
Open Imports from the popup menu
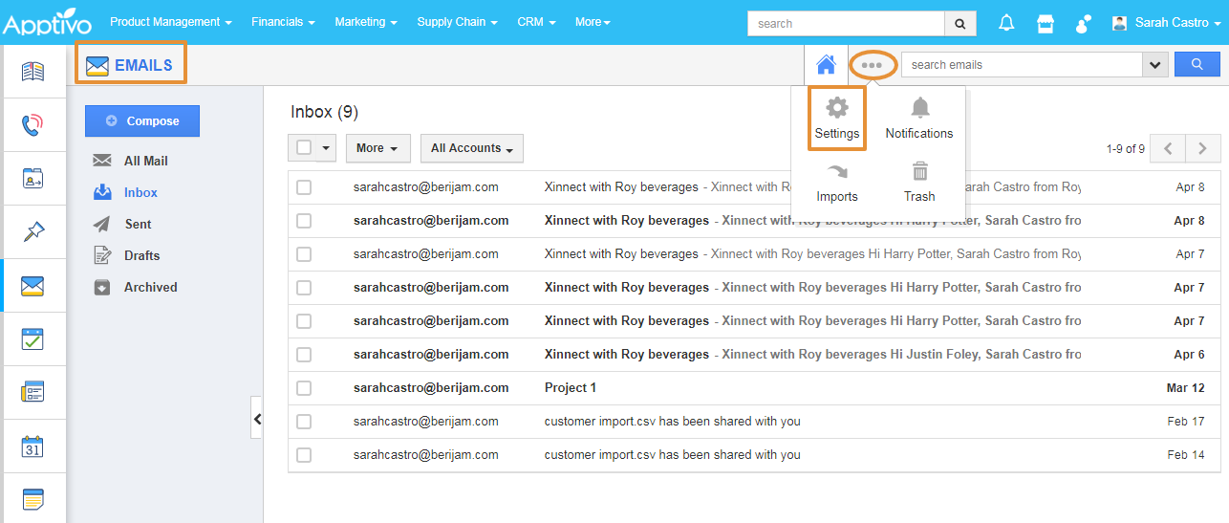coord(837,173)
